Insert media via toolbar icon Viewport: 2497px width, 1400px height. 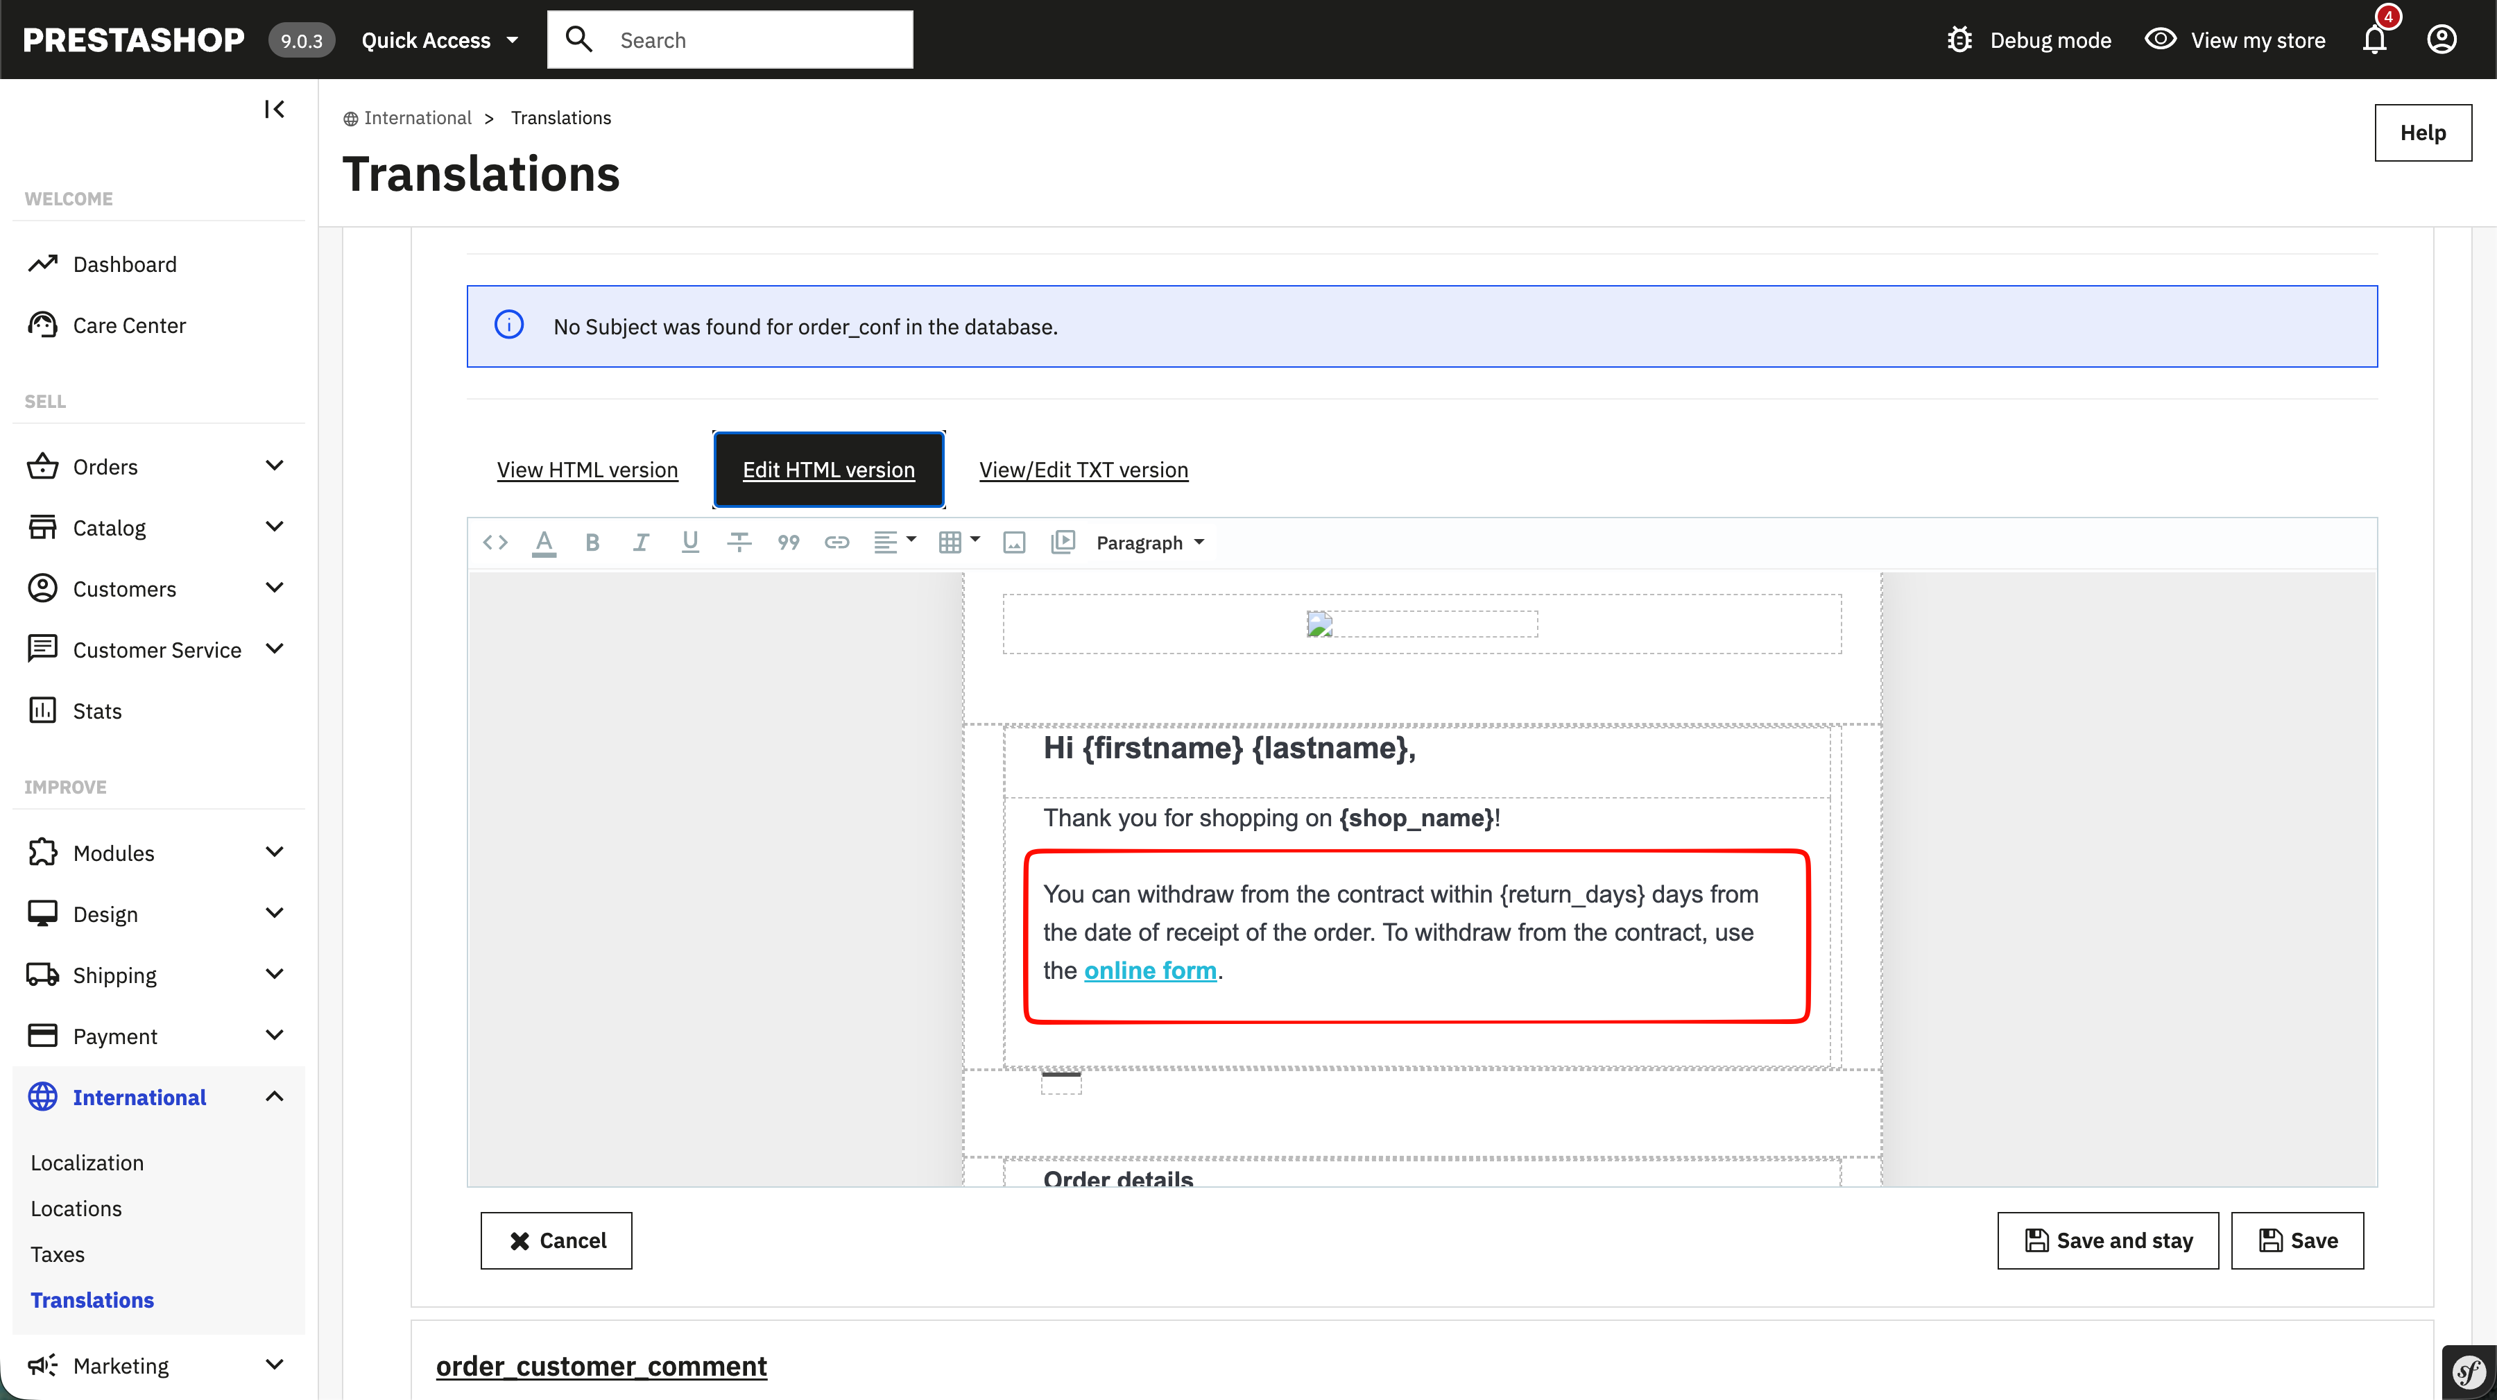pyautogui.click(x=1063, y=542)
